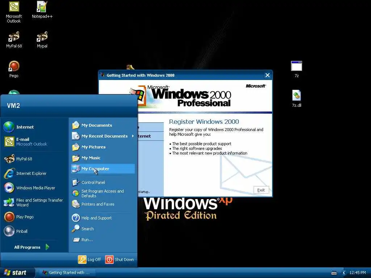Close Getting Started with Windows 2000 window
371x278 pixels.
coord(267,75)
